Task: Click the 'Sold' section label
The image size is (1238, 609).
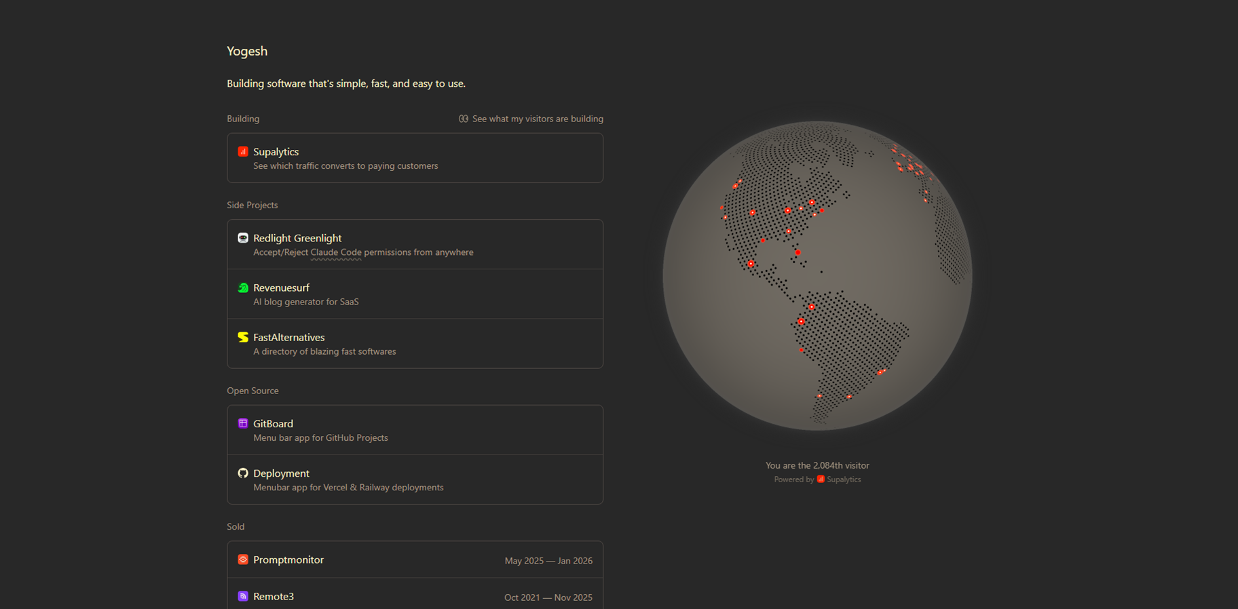Action: coord(236,526)
